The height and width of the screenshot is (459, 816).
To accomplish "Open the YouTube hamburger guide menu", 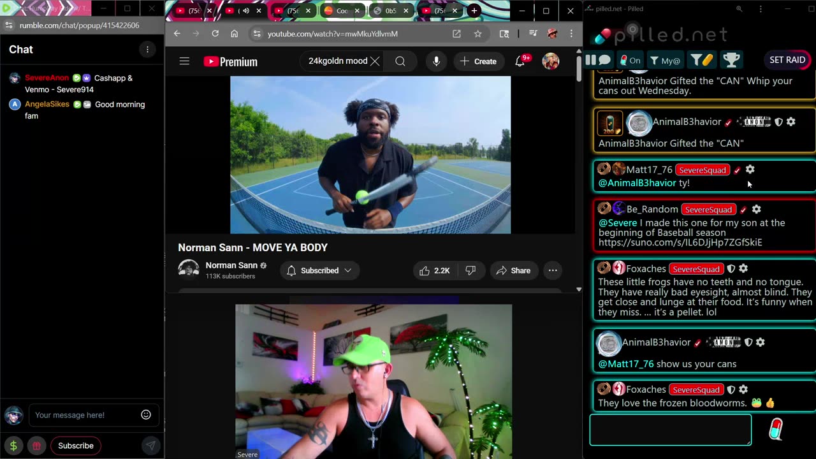I will pyautogui.click(x=184, y=61).
